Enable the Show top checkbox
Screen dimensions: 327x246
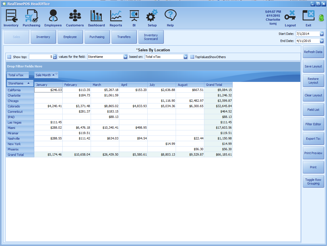(9, 57)
